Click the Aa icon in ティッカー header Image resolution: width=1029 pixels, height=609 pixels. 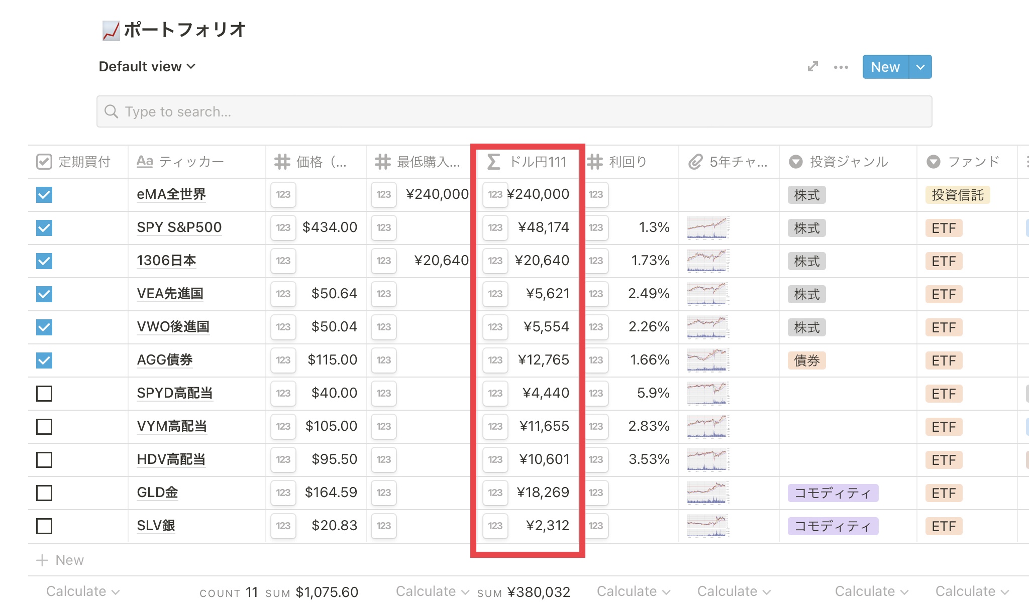point(145,162)
